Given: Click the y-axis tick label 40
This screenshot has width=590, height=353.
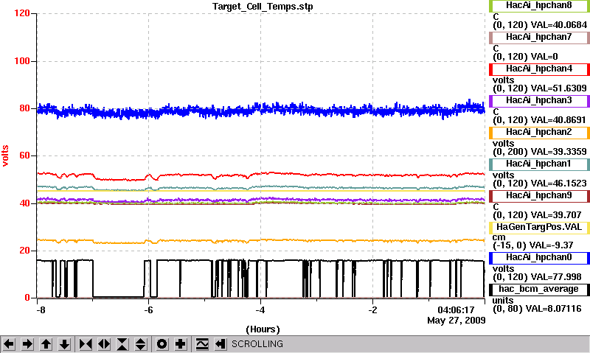Looking at the screenshot, I should click(x=24, y=203).
